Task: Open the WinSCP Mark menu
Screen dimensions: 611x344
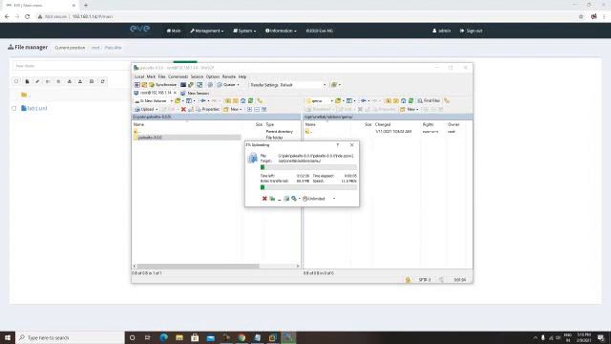Action: [151, 76]
